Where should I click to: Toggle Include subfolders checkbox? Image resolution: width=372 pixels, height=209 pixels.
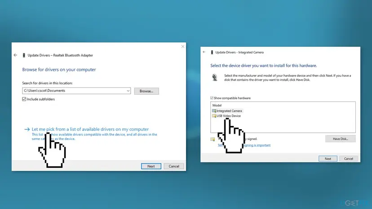pyautogui.click(x=24, y=99)
